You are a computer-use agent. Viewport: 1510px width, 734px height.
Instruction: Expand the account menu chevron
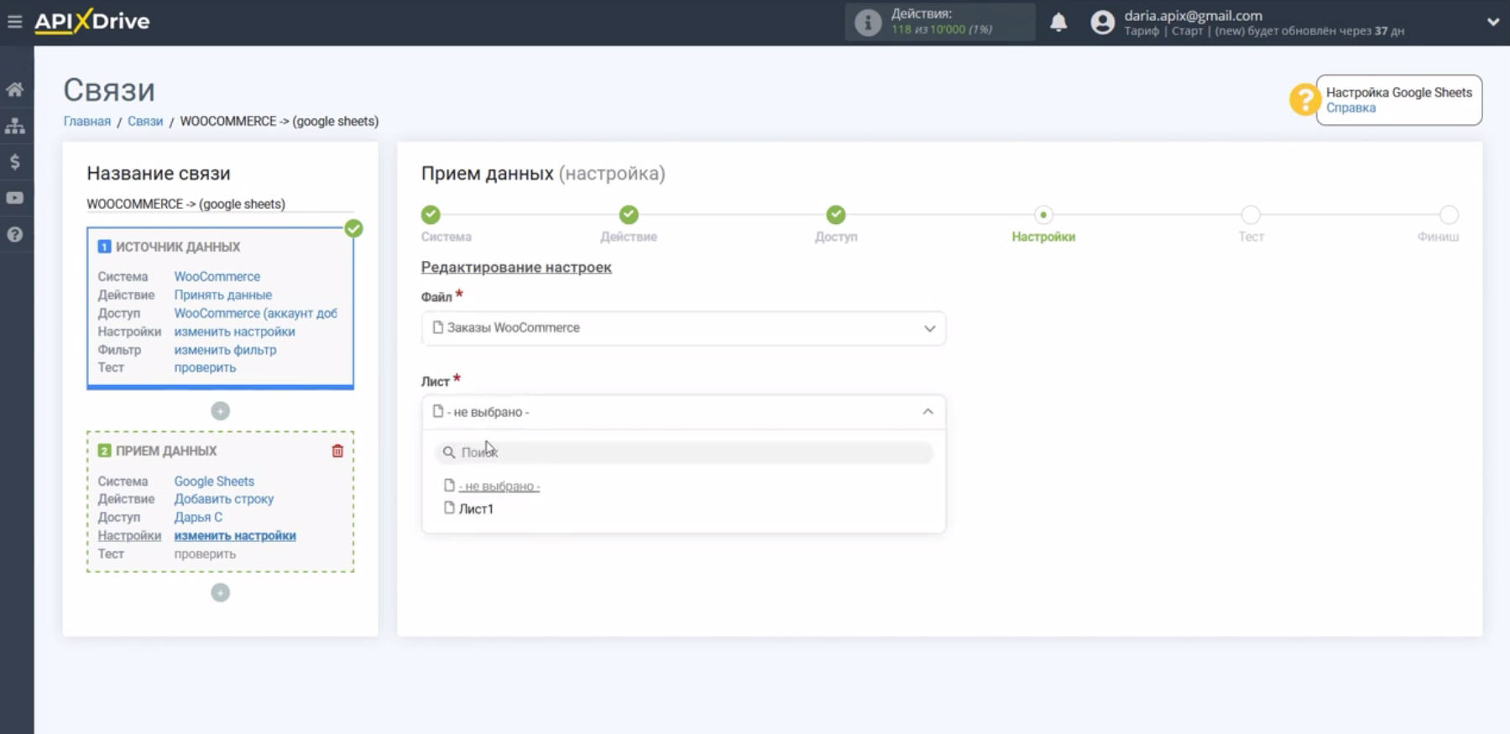[1492, 23]
